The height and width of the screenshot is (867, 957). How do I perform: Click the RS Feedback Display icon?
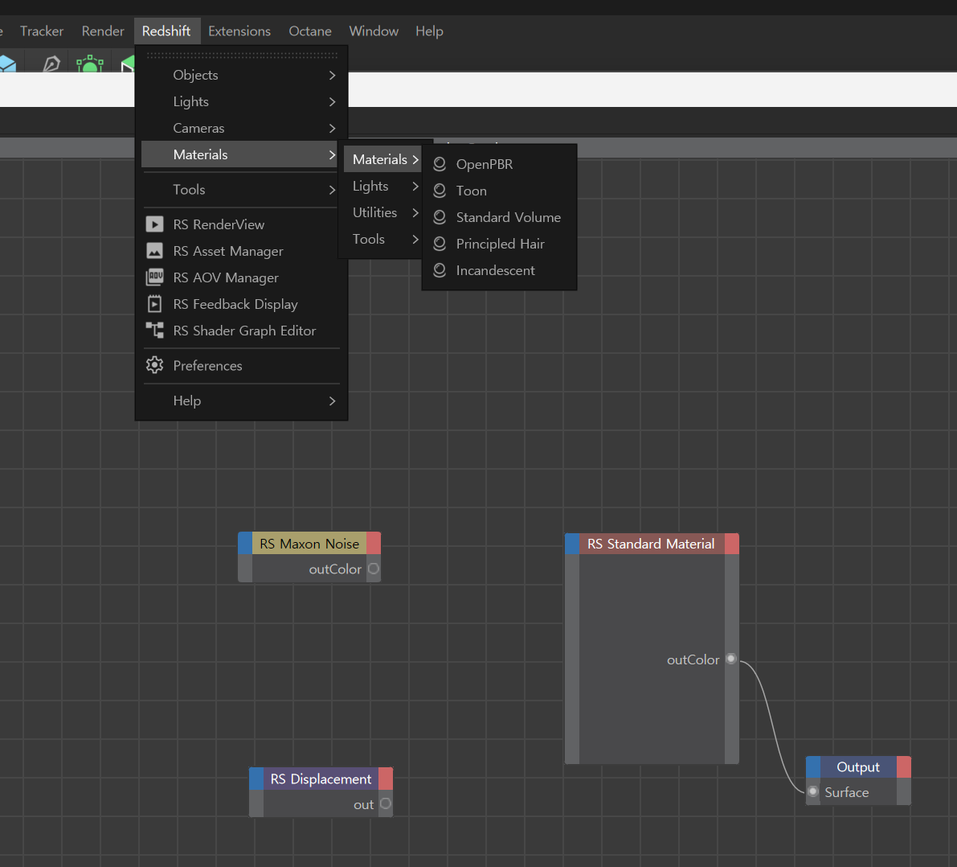coord(154,304)
